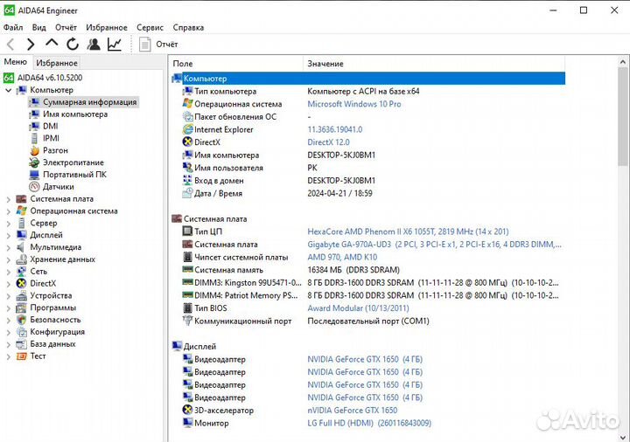This screenshot has height=442, width=630.
Task: Click the Портативный ПК laptop icon
Action: (x=34, y=175)
